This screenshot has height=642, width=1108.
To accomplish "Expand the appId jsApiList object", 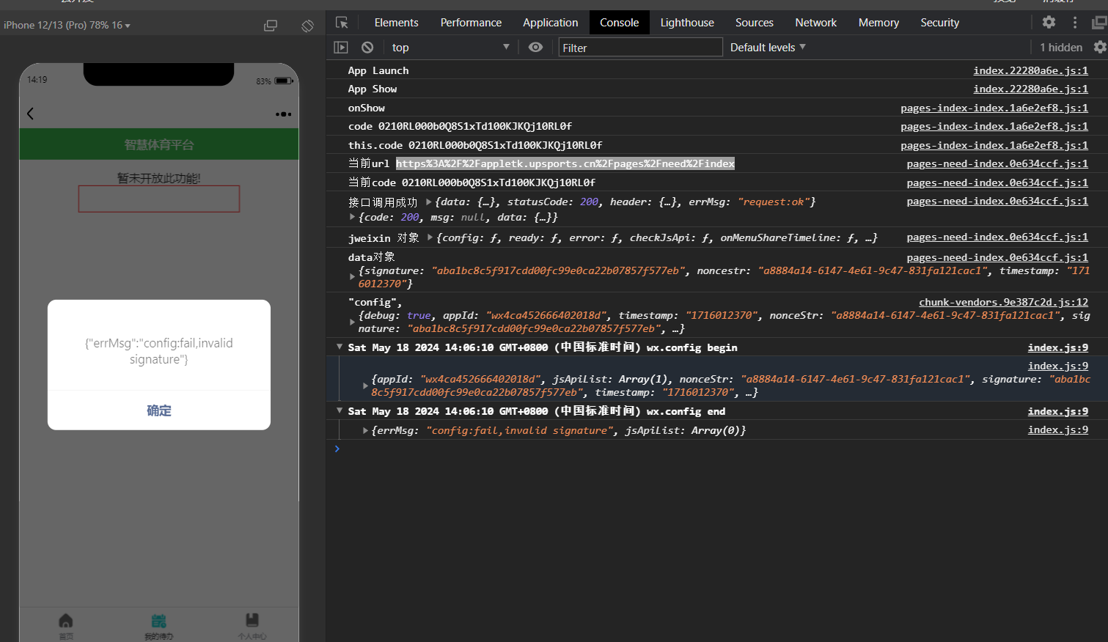I will [365, 385].
